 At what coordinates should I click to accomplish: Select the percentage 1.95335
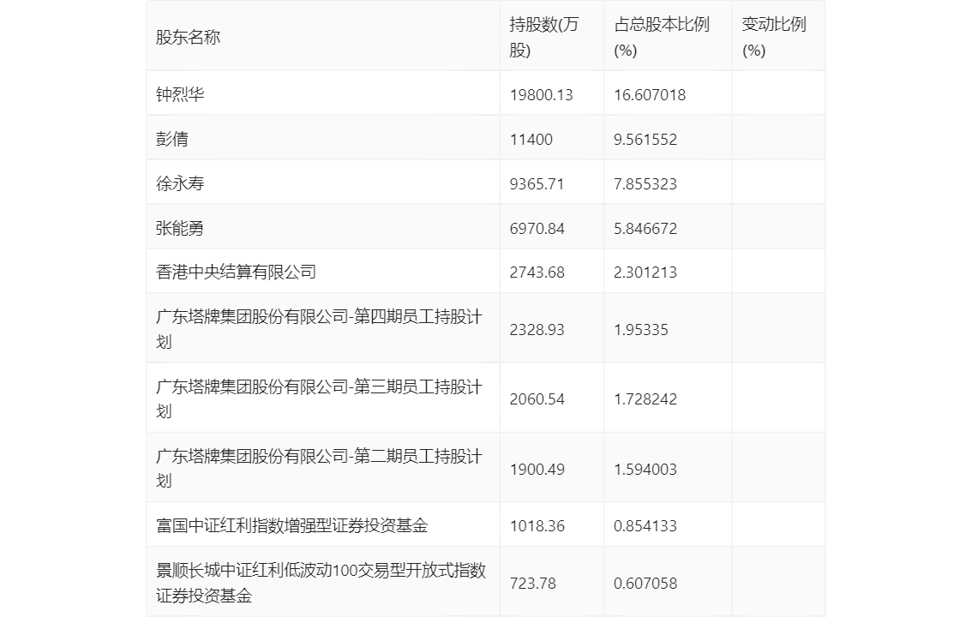pyautogui.click(x=641, y=330)
